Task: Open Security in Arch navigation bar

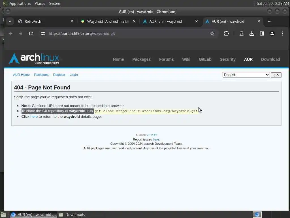Action: [x=227, y=59]
